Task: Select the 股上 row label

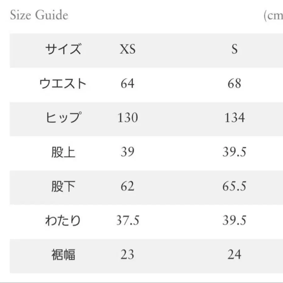Action: click(63, 152)
